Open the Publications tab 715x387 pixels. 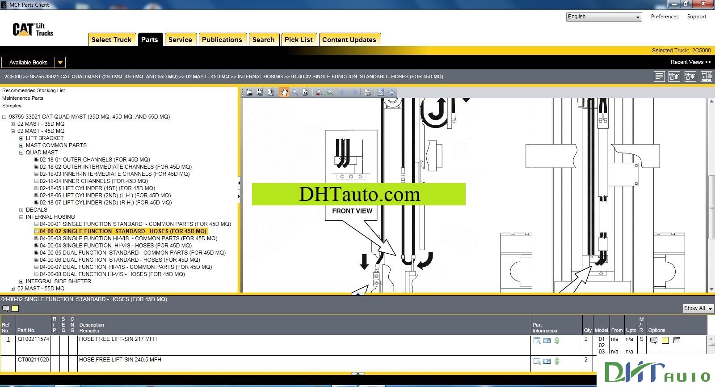click(222, 39)
